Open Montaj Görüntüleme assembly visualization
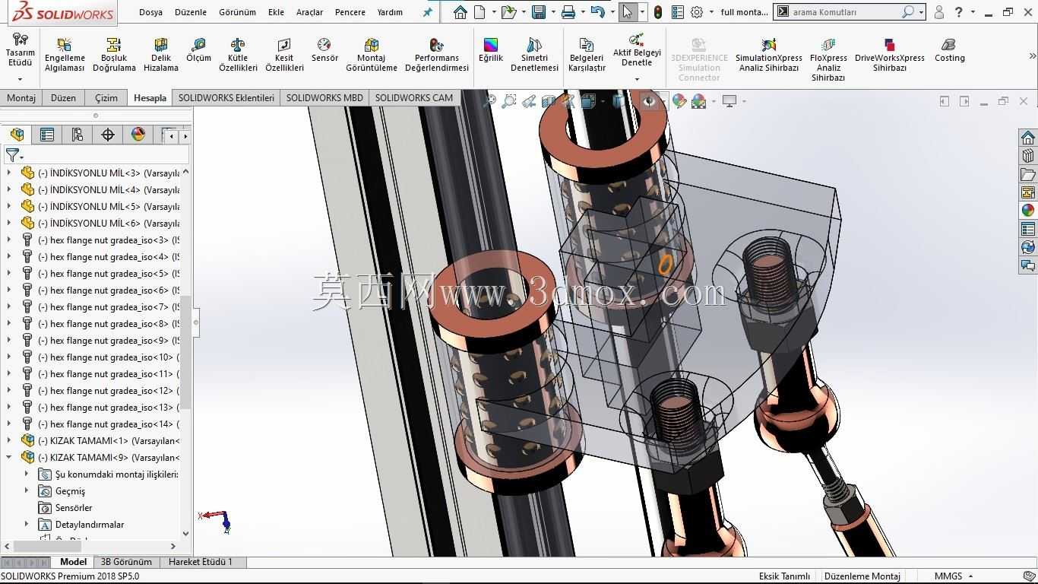 (372, 55)
